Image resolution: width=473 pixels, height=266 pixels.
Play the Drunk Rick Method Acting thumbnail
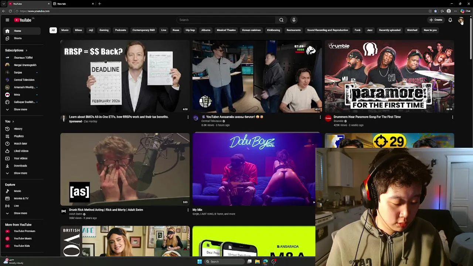point(125,169)
